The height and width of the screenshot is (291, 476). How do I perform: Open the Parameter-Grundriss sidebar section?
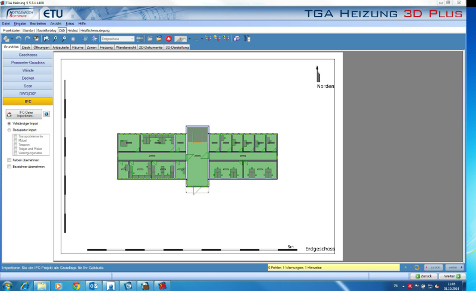27,62
